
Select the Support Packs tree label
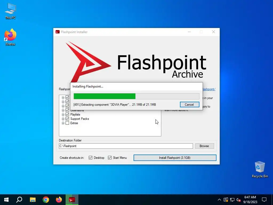(x=79, y=119)
